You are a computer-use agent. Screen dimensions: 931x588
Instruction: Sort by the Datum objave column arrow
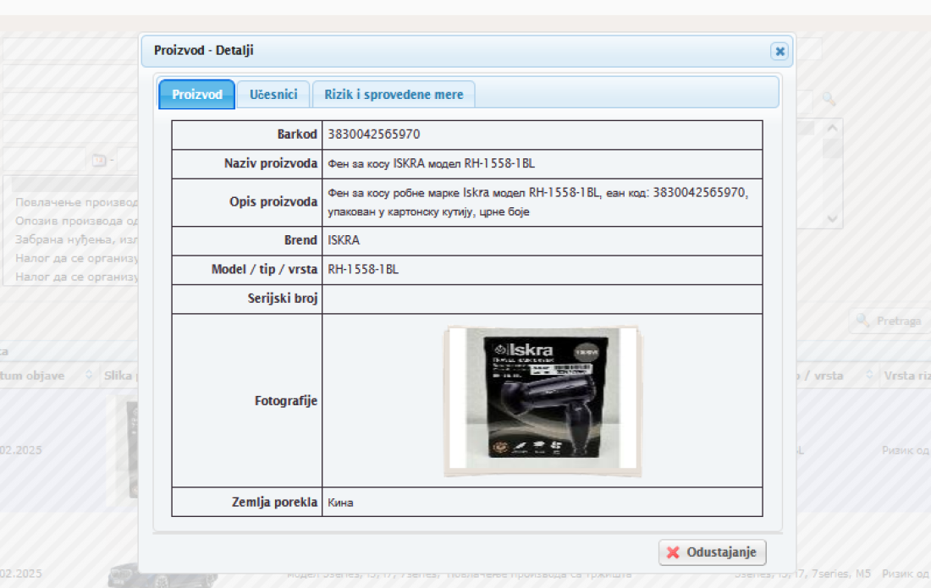pos(89,376)
